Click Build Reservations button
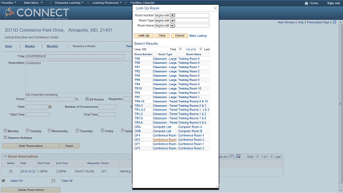This screenshot has width=343, height=193. pos(31,146)
